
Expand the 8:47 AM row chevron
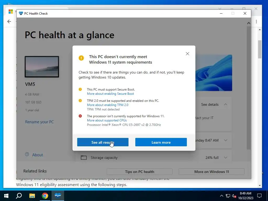pyautogui.click(x=226, y=140)
